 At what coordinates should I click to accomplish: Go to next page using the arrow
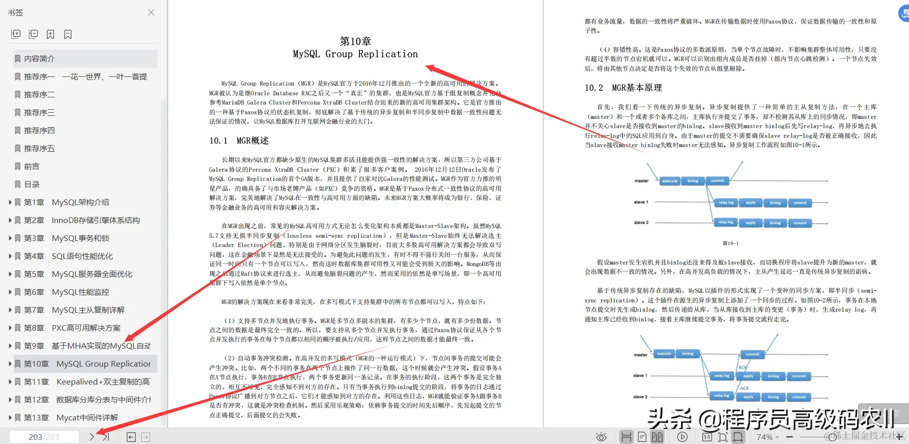pos(92,437)
